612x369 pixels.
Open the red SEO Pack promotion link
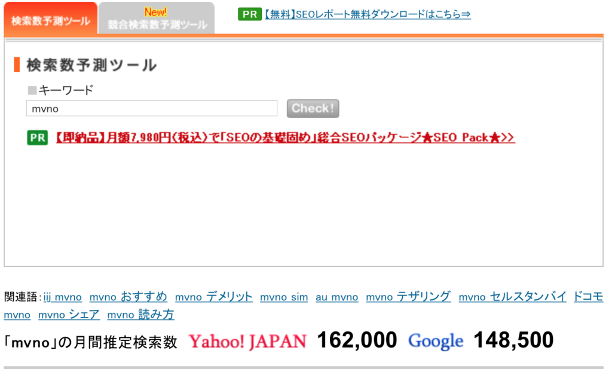[285, 138]
